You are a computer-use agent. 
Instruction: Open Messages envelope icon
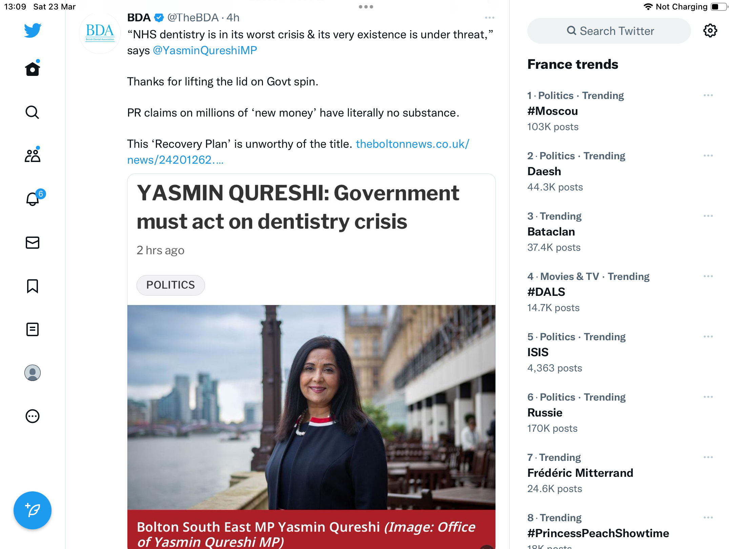pyautogui.click(x=33, y=243)
